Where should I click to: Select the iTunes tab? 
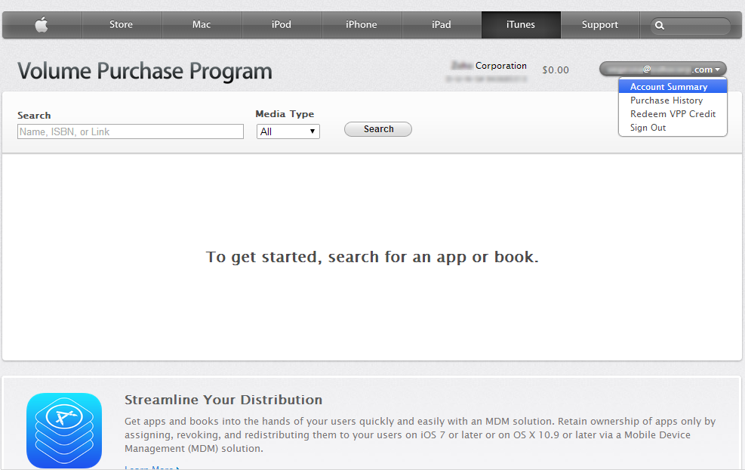click(521, 25)
